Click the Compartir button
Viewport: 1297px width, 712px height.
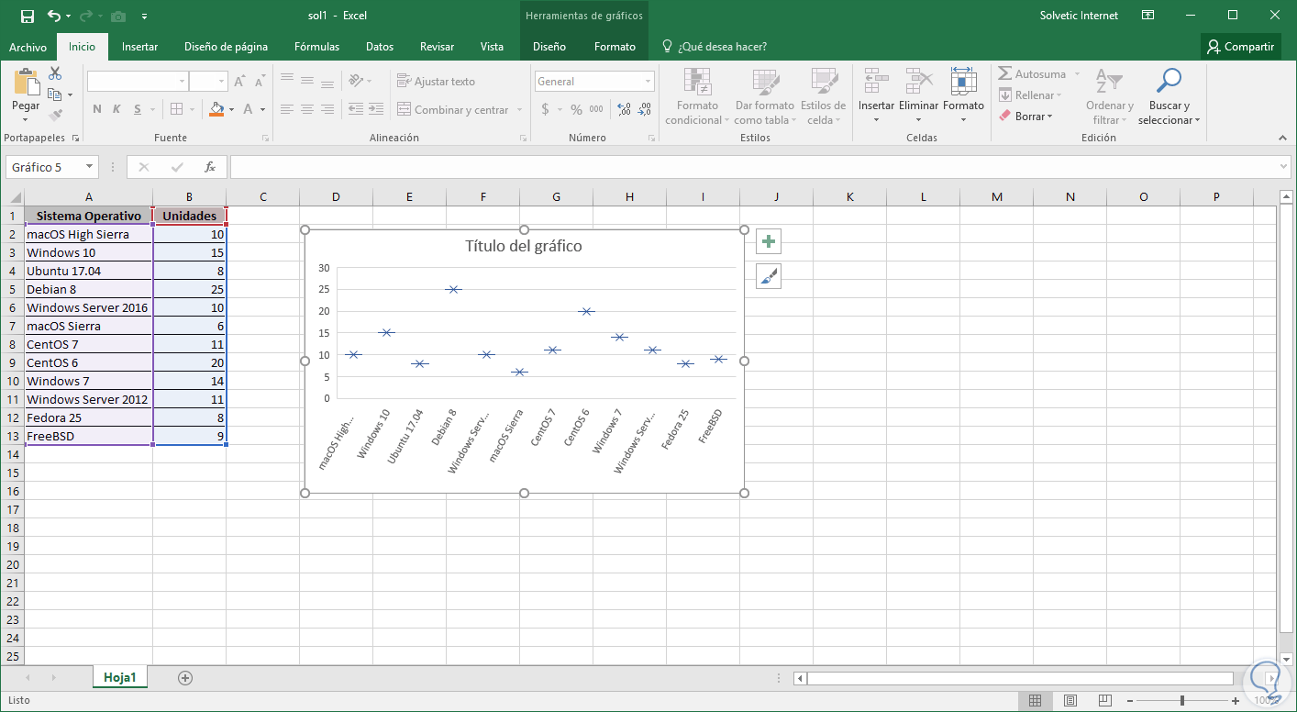click(x=1240, y=47)
